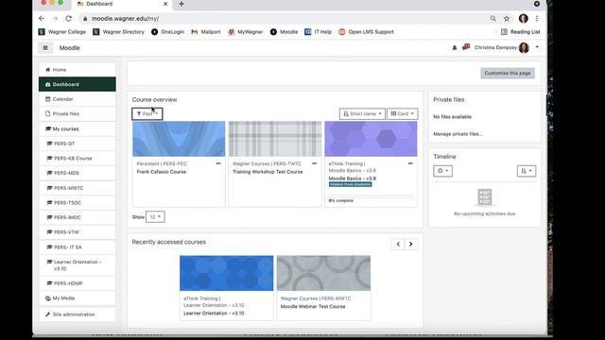Open the notifications bell icon
This screenshot has width=605, height=340.
click(455, 47)
